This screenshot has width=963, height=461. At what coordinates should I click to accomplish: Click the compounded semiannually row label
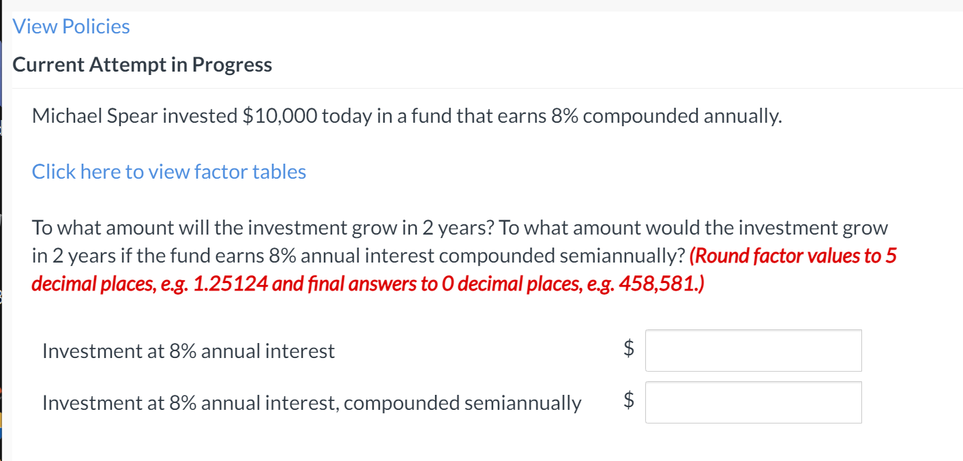coord(312,402)
